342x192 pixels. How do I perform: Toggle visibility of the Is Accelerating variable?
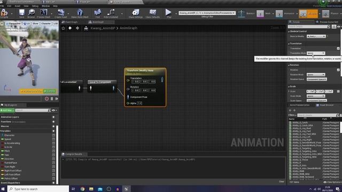(x=53, y=143)
